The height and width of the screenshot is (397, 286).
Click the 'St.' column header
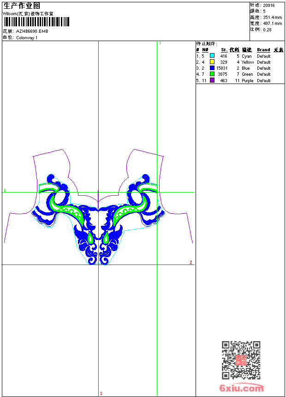224,50
